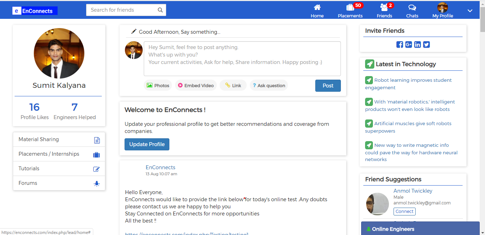Click the search magnifier icon

tap(160, 10)
